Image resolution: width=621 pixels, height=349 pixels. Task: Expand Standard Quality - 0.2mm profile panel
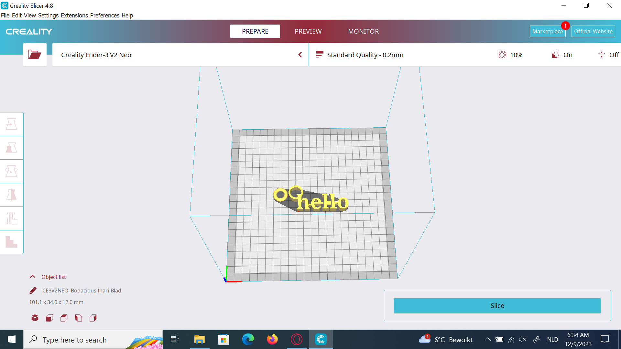click(365, 55)
